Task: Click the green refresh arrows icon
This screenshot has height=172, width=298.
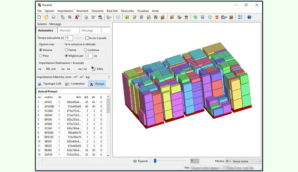Action: coord(195,17)
